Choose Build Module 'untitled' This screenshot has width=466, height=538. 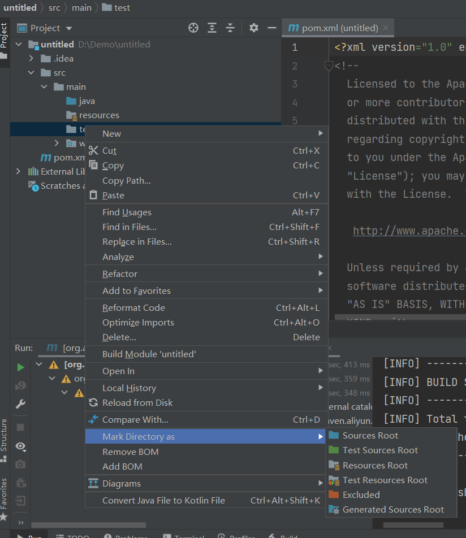click(206, 354)
